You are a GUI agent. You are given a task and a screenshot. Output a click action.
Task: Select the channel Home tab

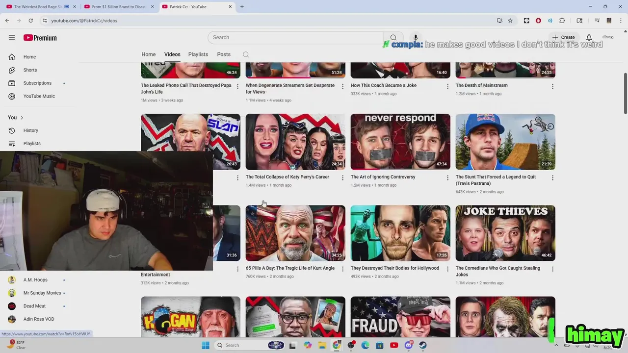click(x=149, y=54)
